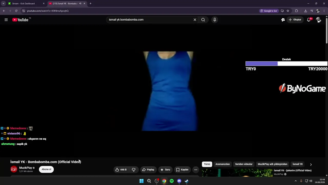Image resolution: width=328 pixels, height=185 pixels.
Task: Open the Steam taskbar icon
Action: coord(187,181)
